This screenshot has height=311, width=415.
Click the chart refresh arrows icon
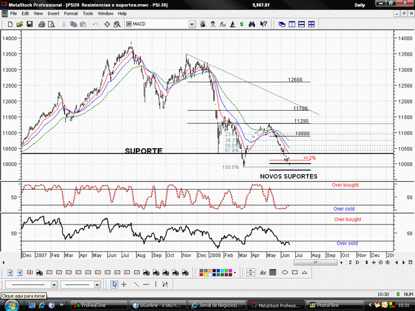click(x=350, y=262)
